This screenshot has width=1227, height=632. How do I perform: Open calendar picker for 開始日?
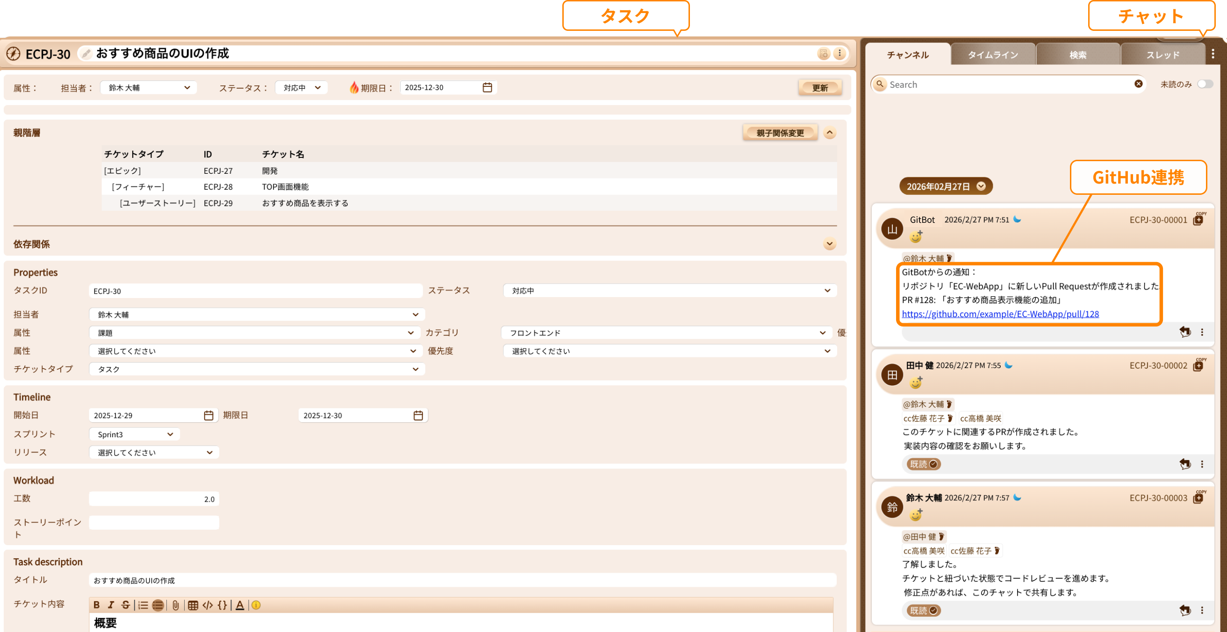coord(208,415)
